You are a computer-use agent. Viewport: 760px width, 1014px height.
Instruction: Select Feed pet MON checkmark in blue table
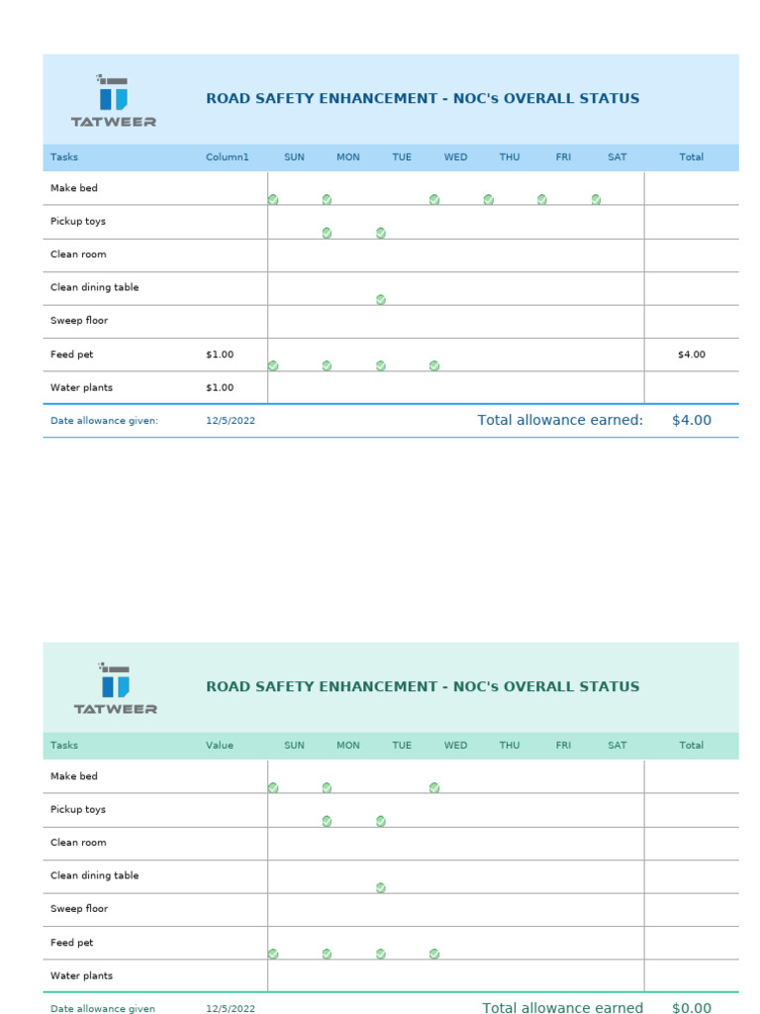click(x=327, y=366)
